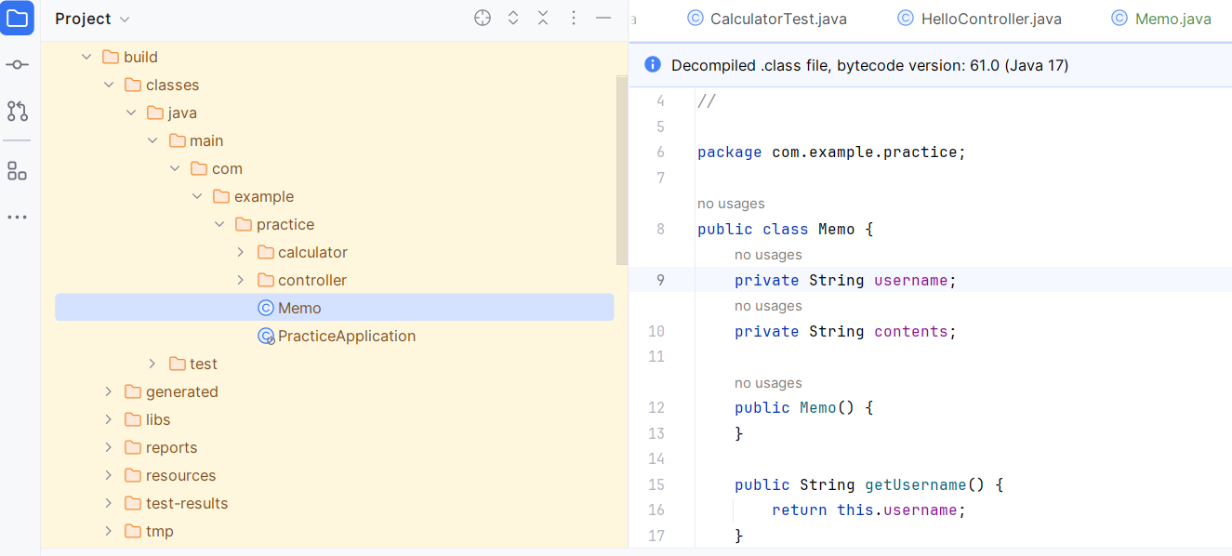Click line number 16 in the gutter

coord(656,510)
